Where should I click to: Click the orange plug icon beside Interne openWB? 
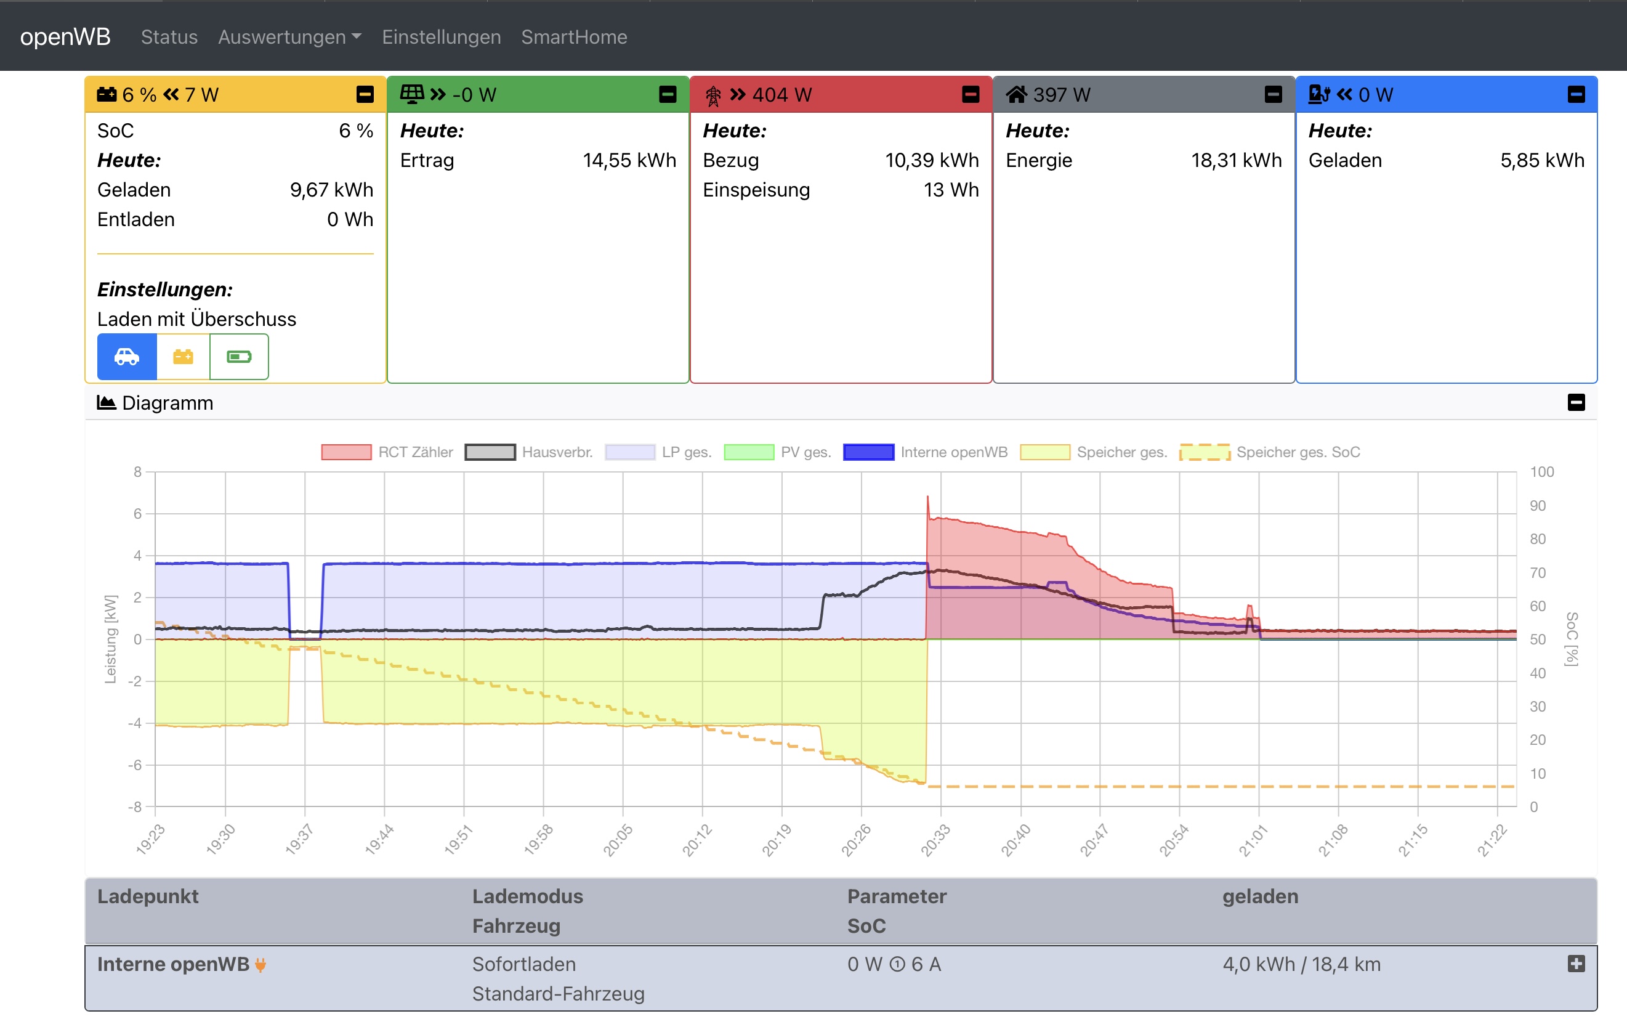[260, 965]
